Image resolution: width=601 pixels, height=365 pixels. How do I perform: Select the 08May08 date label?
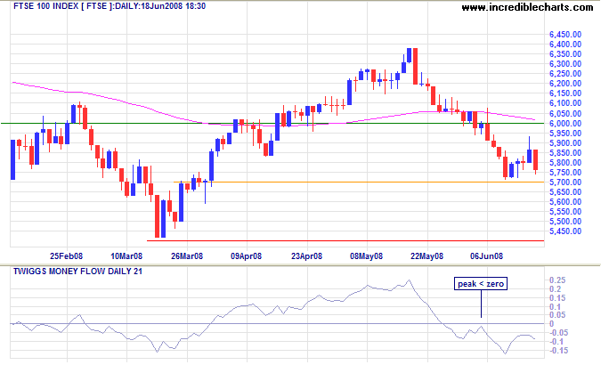(367, 256)
